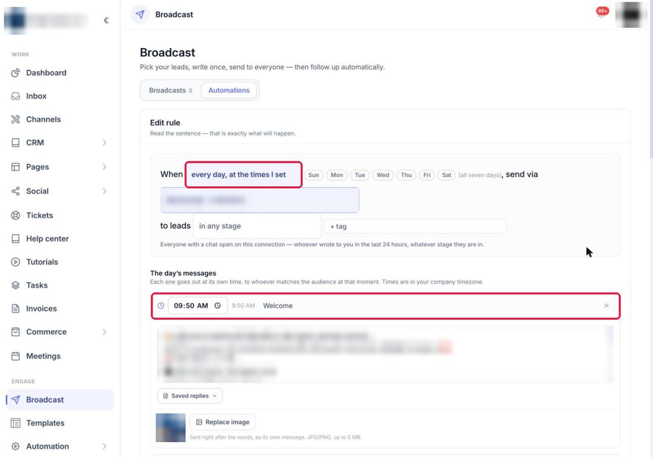This screenshot has height=457, width=653.
Task: Switch to the Broadcasts tab
Action: point(170,90)
